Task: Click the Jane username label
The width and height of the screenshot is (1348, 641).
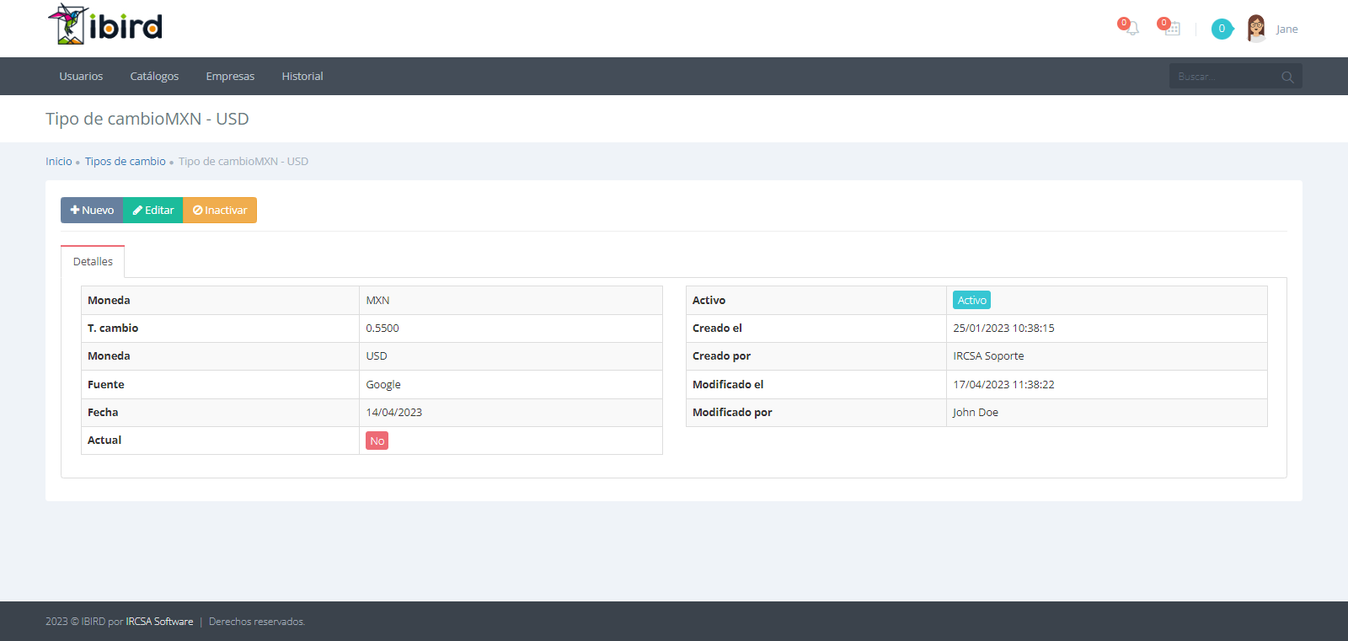Action: click(1286, 29)
